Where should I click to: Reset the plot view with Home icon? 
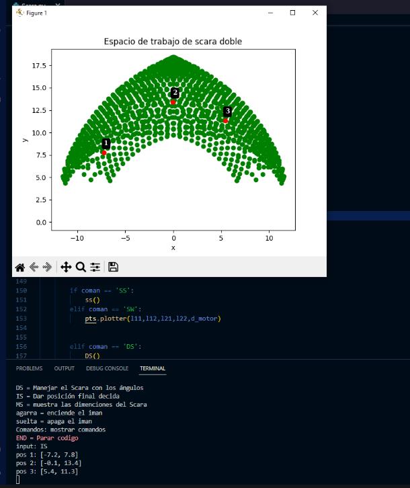point(20,267)
